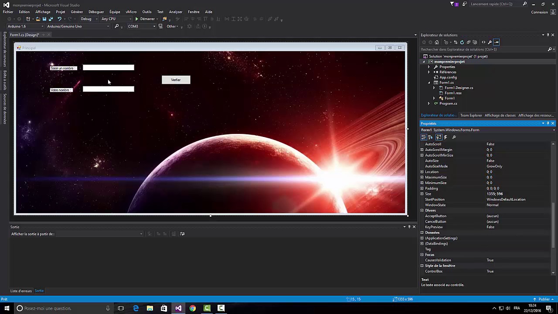Image resolution: width=558 pixels, height=314 pixels.
Task: Open the Fichier menu
Action: point(8,12)
